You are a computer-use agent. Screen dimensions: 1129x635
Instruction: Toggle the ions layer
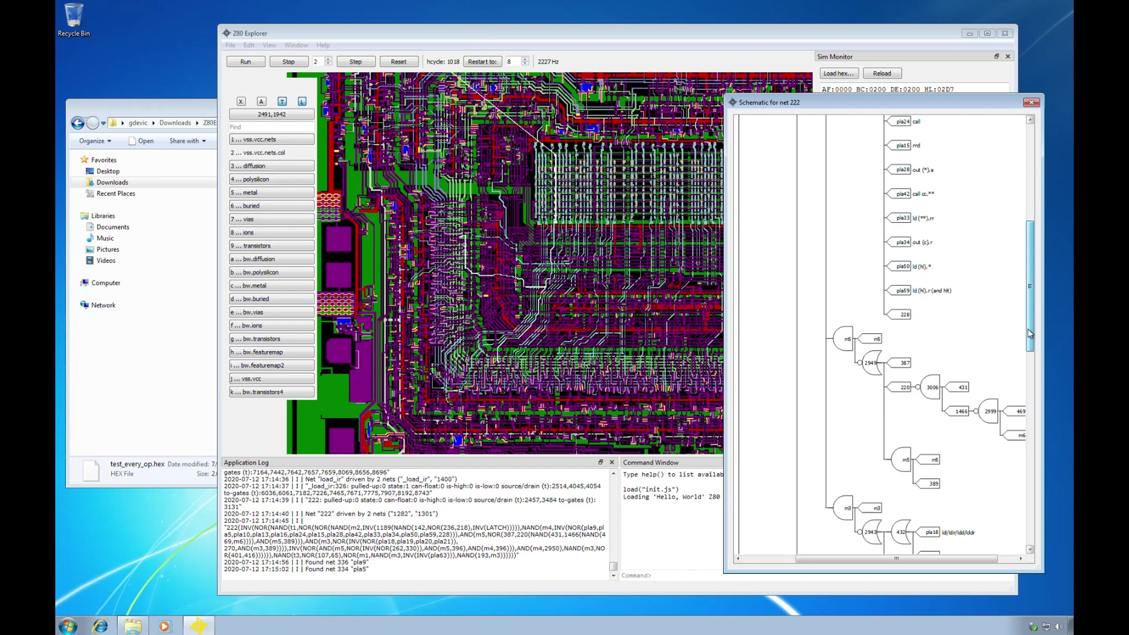point(271,232)
